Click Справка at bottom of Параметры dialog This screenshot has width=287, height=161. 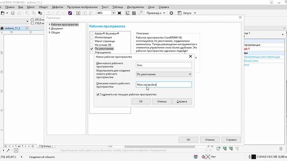click(x=231, y=140)
